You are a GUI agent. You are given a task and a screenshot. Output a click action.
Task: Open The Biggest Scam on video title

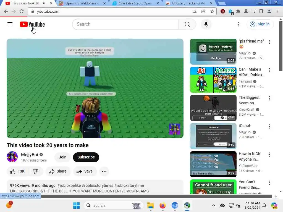[x=249, y=100]
